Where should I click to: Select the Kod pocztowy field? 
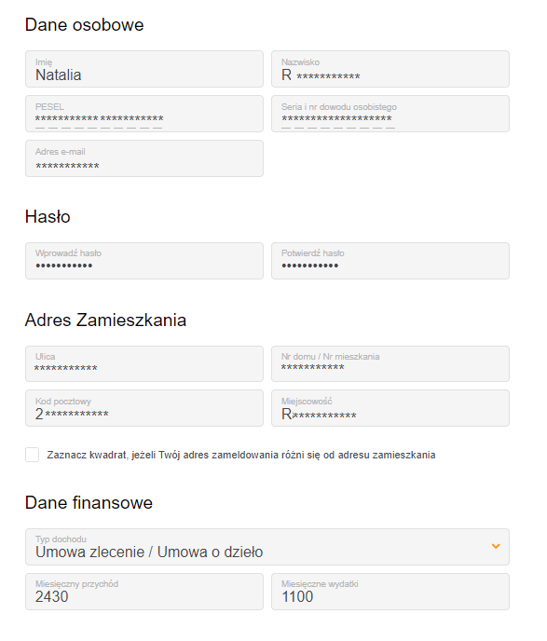[x=144, y=408]
